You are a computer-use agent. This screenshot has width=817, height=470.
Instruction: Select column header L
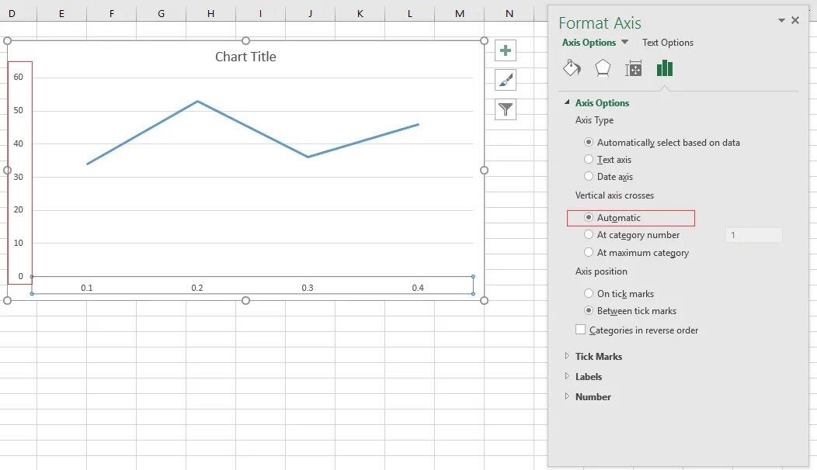click(410, 13)
